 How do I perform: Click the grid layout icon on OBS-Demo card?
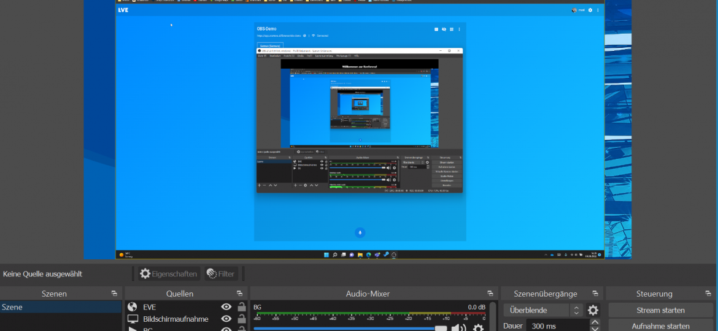click(452, 29)
